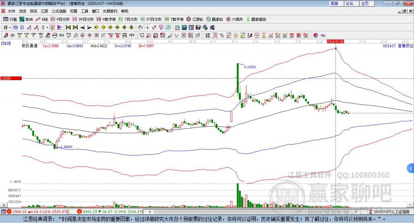Click the 002437 誉衡药业 stock label
This screenshot has width=414, height=223.
pyautogui.click(x=398, y=46)
